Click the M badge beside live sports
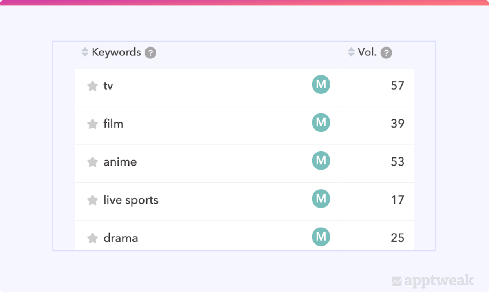 321,199
